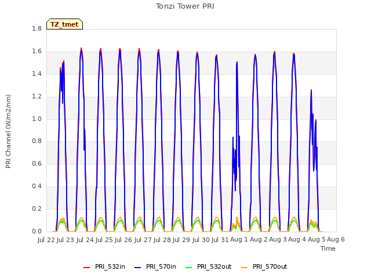This screenshot has height=278, width=371.
Task: Click the Aug 1 x-axis tick label
Action: (239, 240)
